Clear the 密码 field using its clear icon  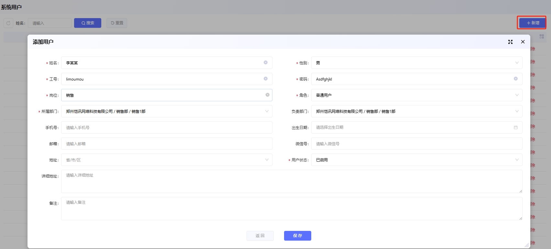click(x=516, y=79)
